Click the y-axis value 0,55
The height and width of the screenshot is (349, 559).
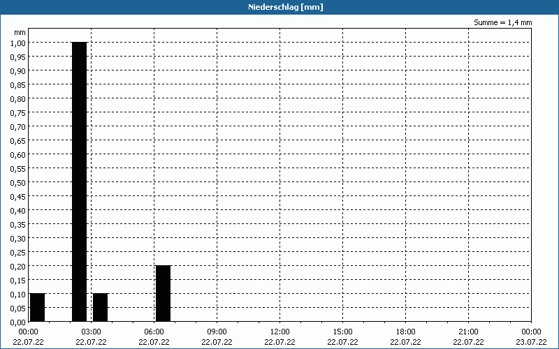(18, 168)
